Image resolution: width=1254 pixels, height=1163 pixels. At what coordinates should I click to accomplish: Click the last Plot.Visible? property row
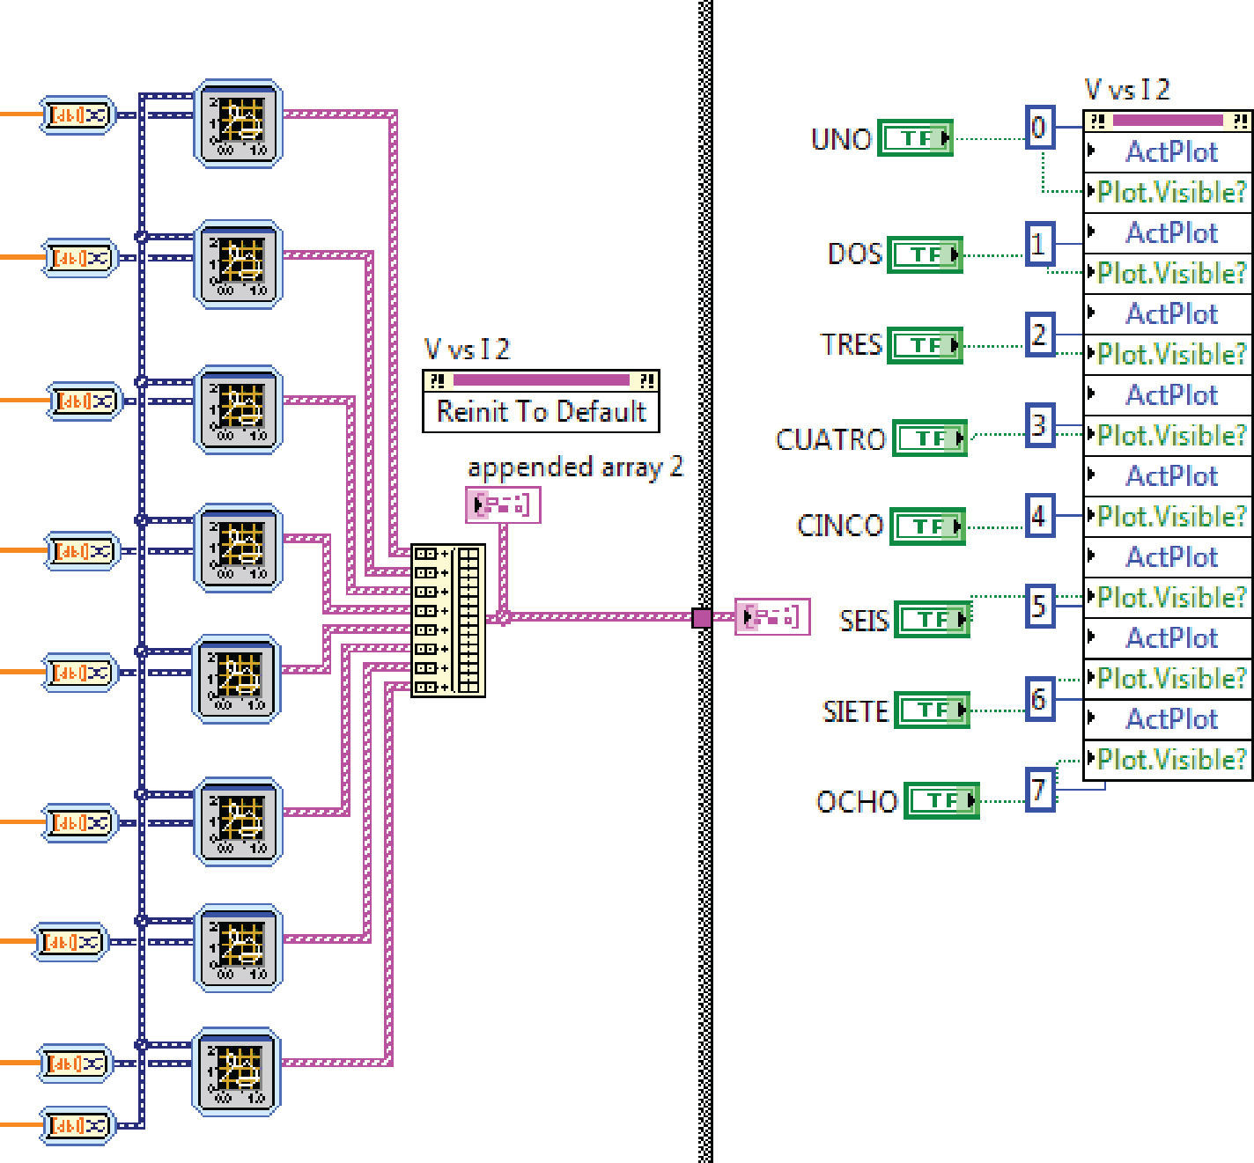(x=1169, y=759)
